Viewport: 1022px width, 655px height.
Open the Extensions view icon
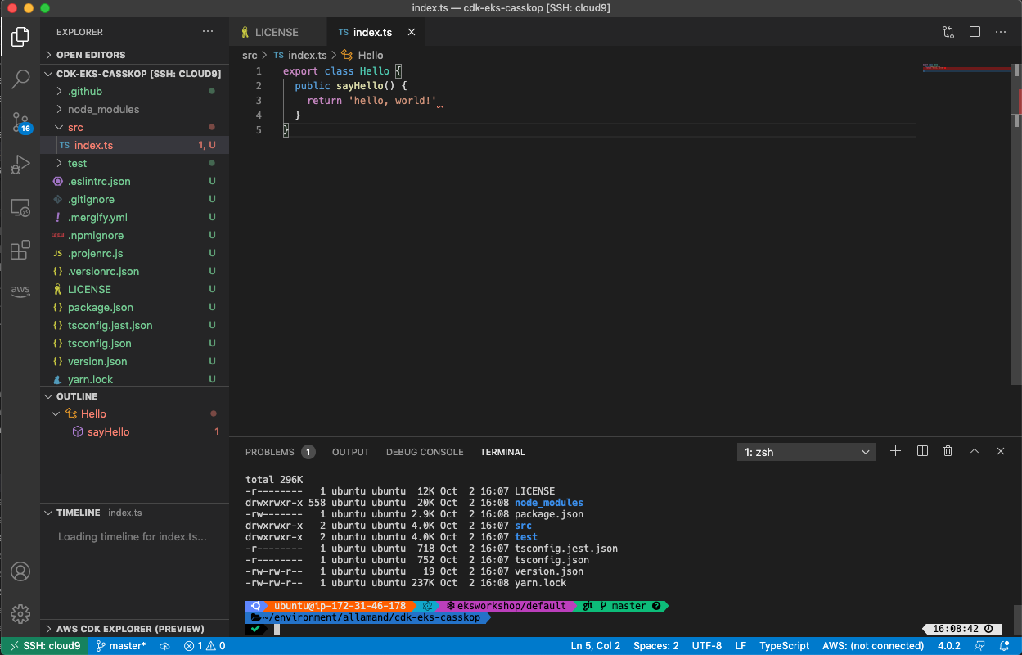(x=20, y=250)
